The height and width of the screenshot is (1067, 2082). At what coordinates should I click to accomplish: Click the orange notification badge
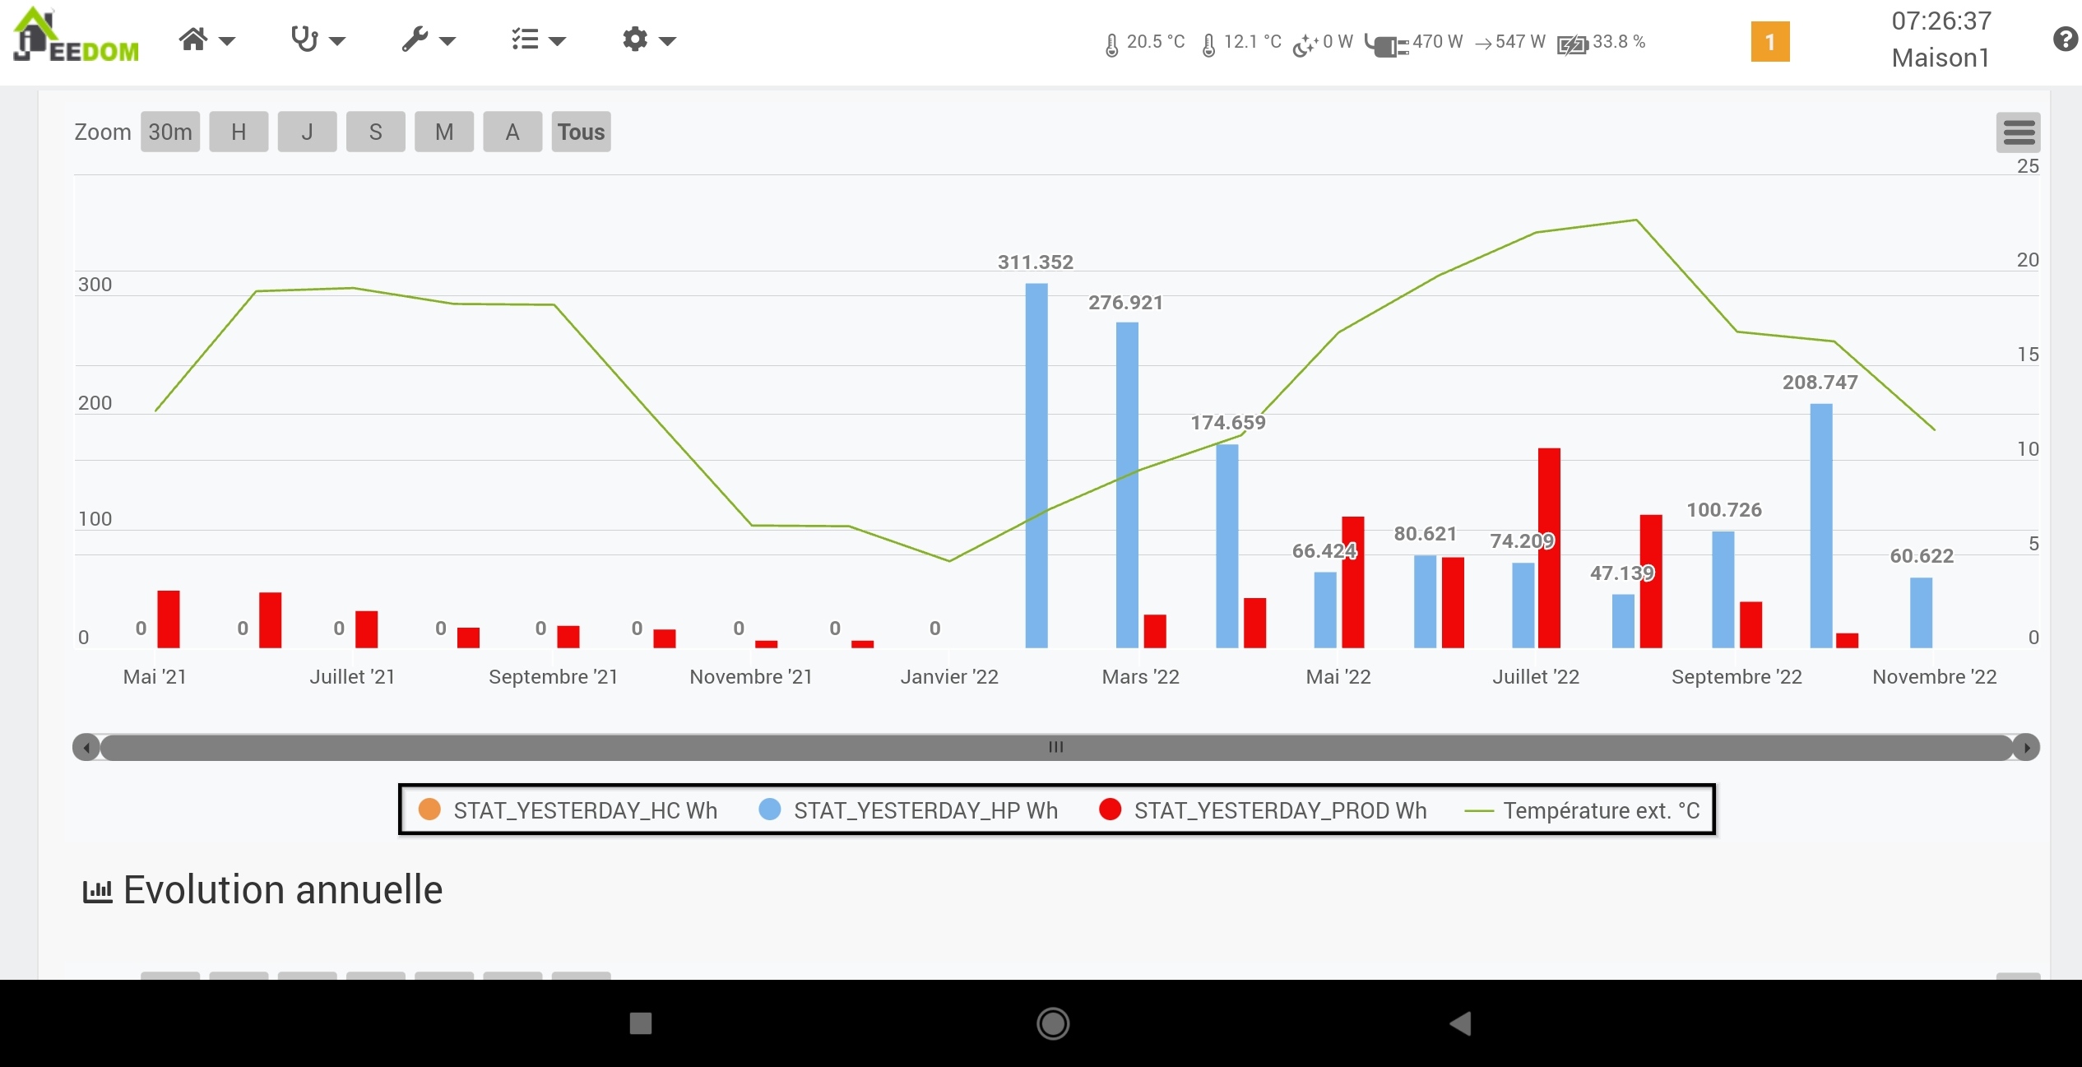click(1770, 42)
